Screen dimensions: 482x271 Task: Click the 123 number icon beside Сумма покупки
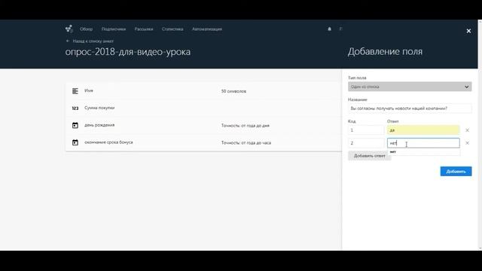[75, 108]
